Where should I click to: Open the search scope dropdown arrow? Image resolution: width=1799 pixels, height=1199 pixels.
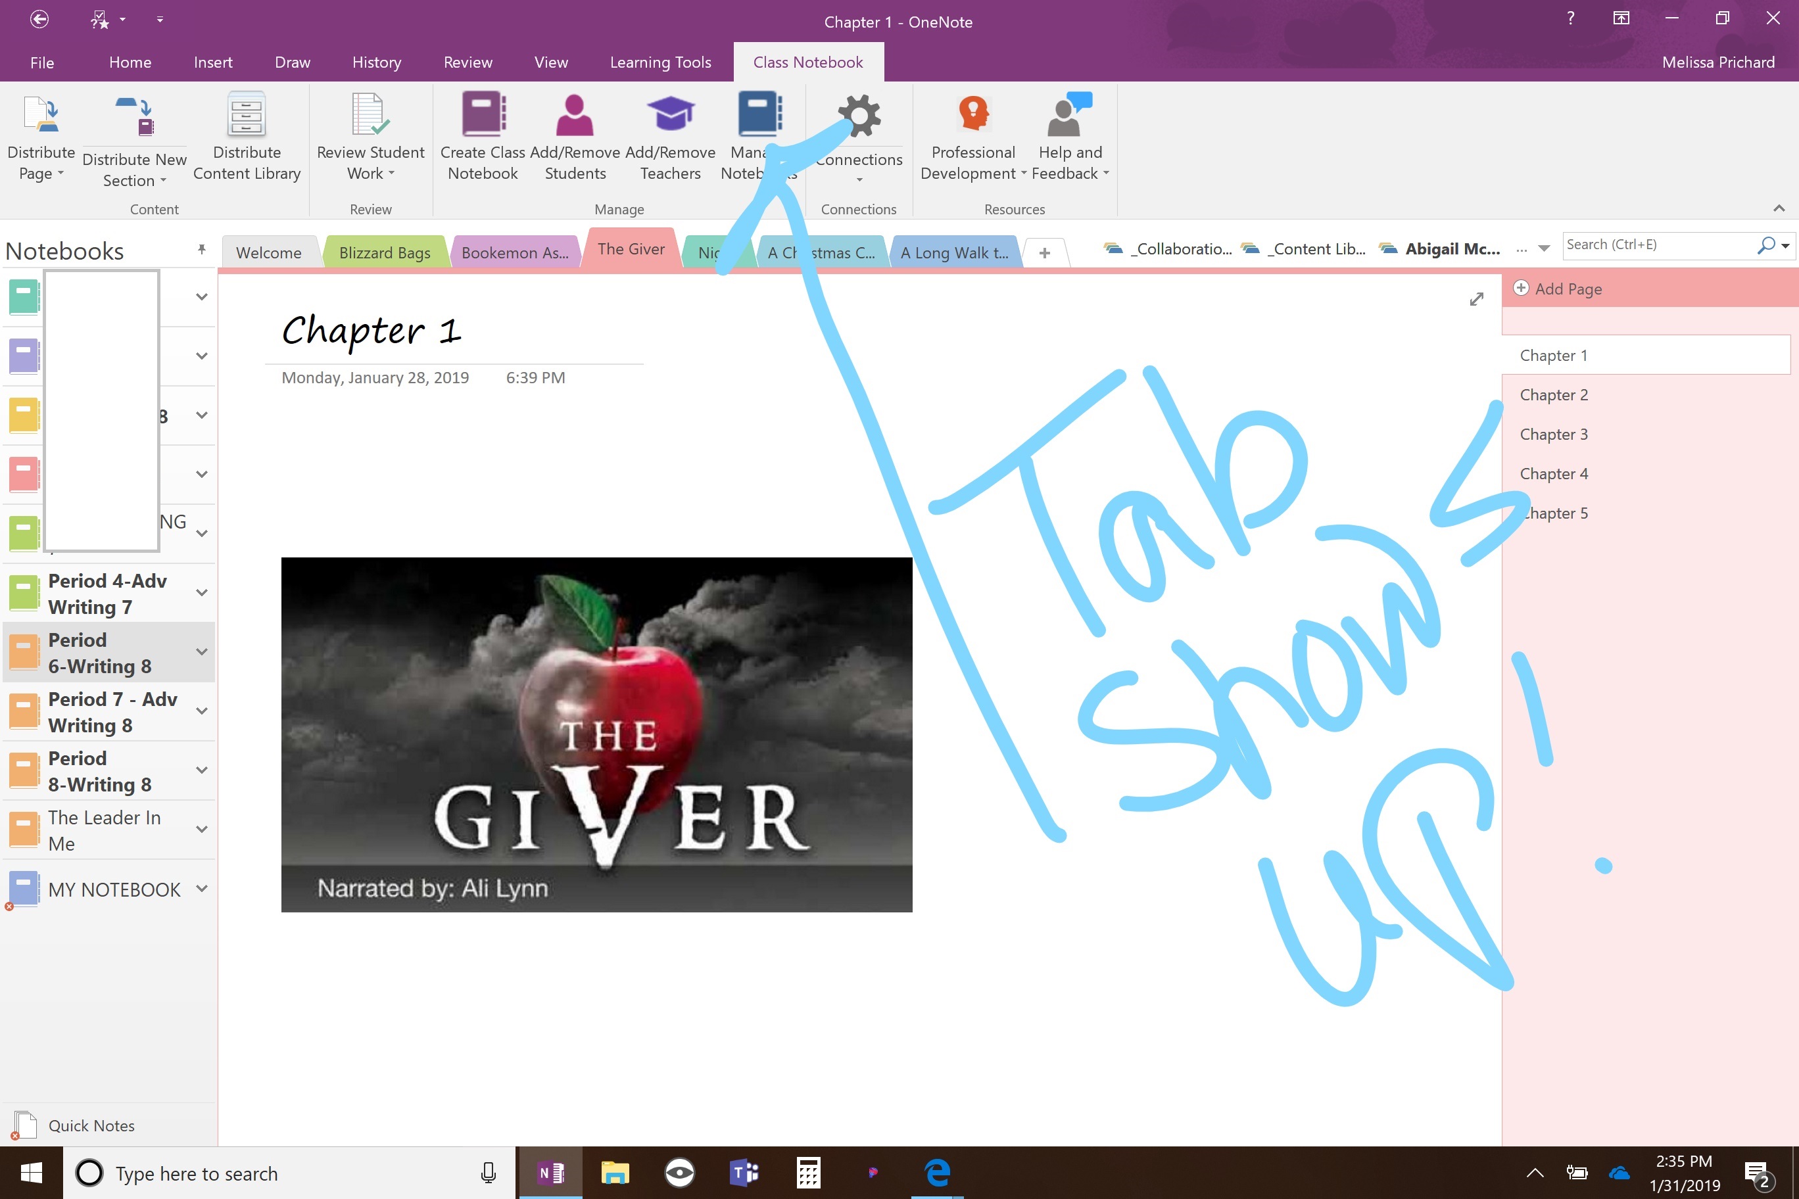tap(1786, 247)
